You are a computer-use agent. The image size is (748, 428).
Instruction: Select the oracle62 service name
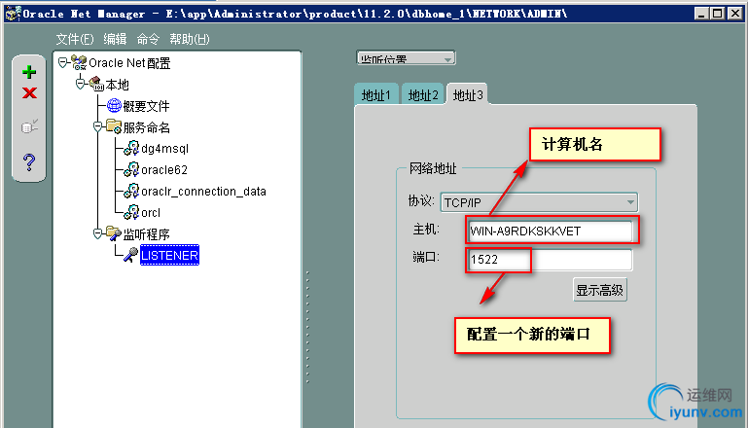pos(164,170)
